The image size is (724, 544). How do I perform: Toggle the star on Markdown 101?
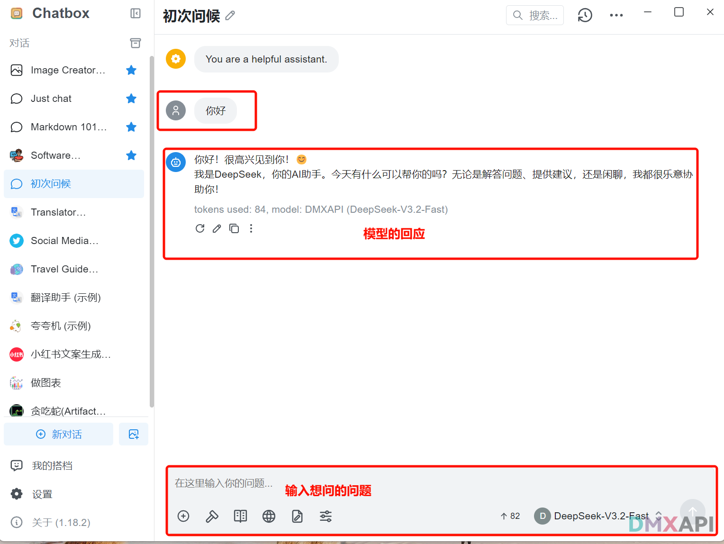(x=131, y=127)
